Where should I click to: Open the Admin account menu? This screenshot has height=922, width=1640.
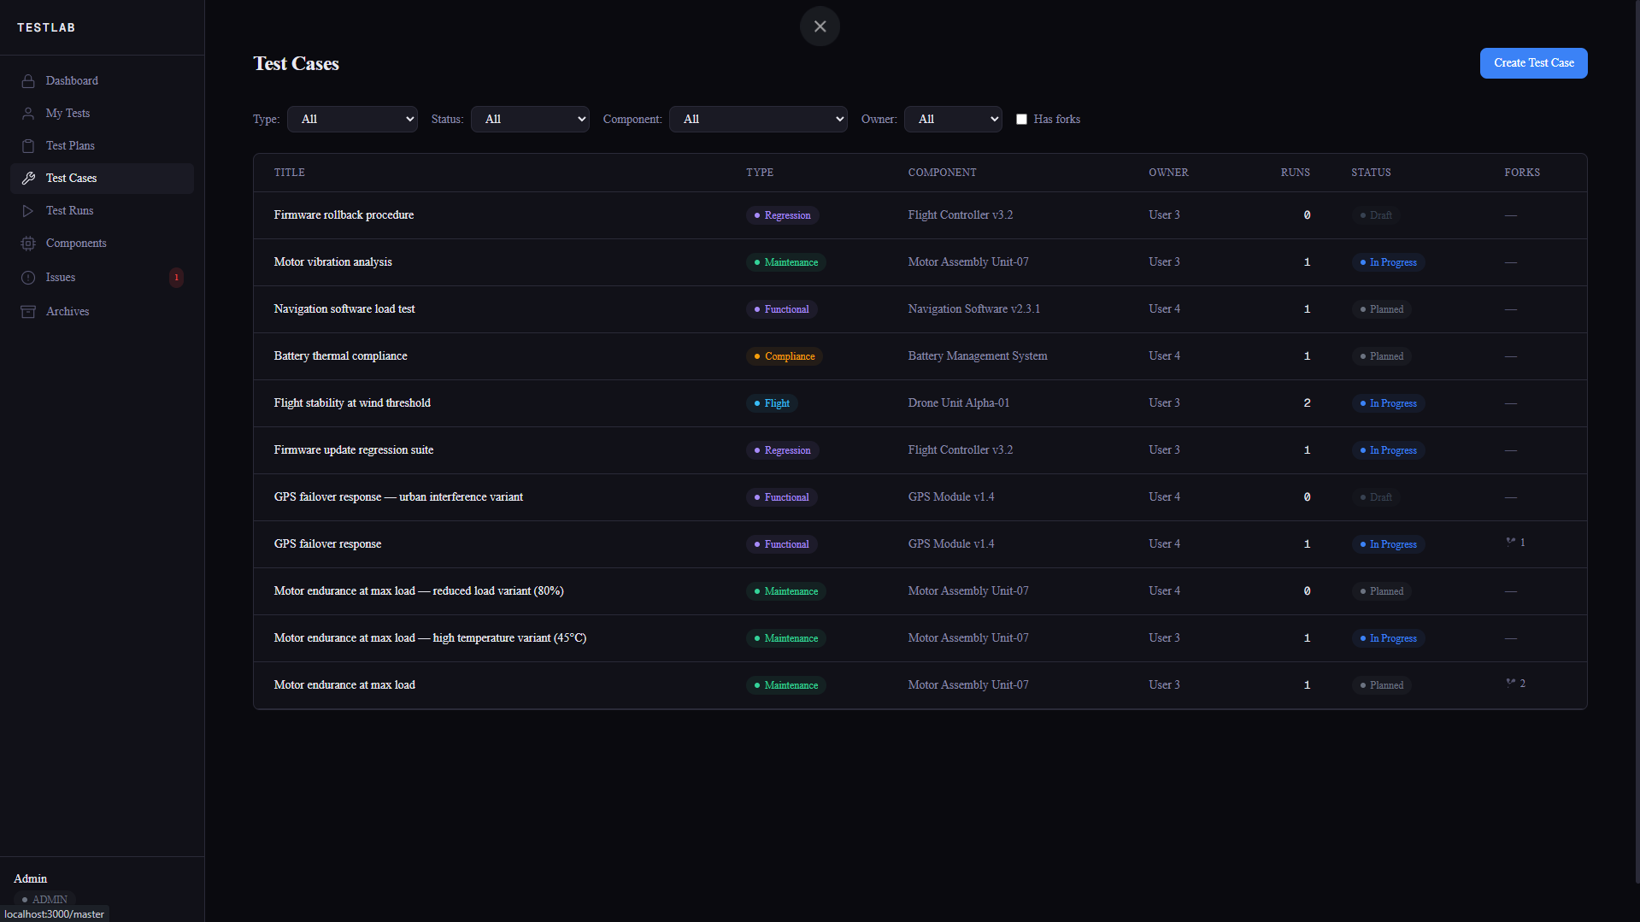pos(30,878)
